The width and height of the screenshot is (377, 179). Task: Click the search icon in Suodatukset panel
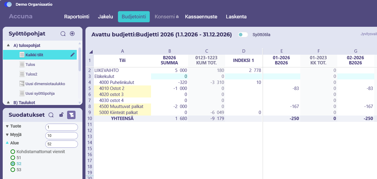51,115
